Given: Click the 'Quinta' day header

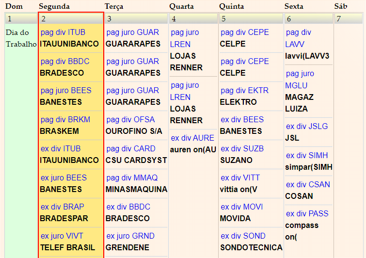Looking at the screenshot, I should [x=232, y=6].
